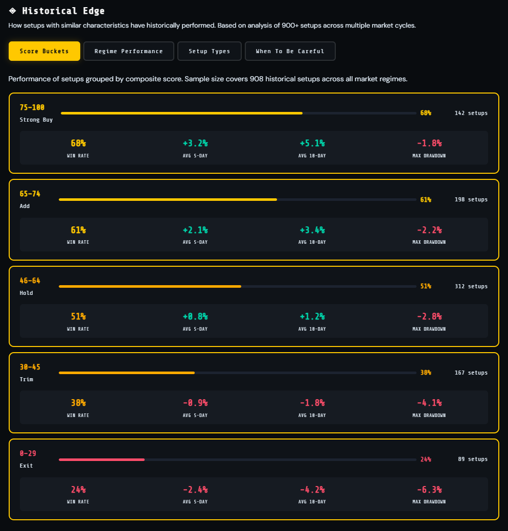Viewport: 508px width, 531px height.
Task: Click the 51% win rate stat value
Action: (78, 316)
